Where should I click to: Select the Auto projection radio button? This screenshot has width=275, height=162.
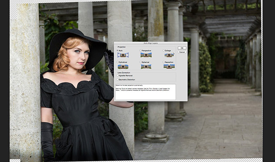pyautogui.click(x=118, y=50)
